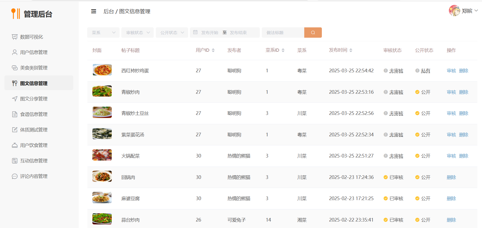Click 删除 link for 青椒炒肉
Viewport: 482px width, 228px height.
click(463, 92)
